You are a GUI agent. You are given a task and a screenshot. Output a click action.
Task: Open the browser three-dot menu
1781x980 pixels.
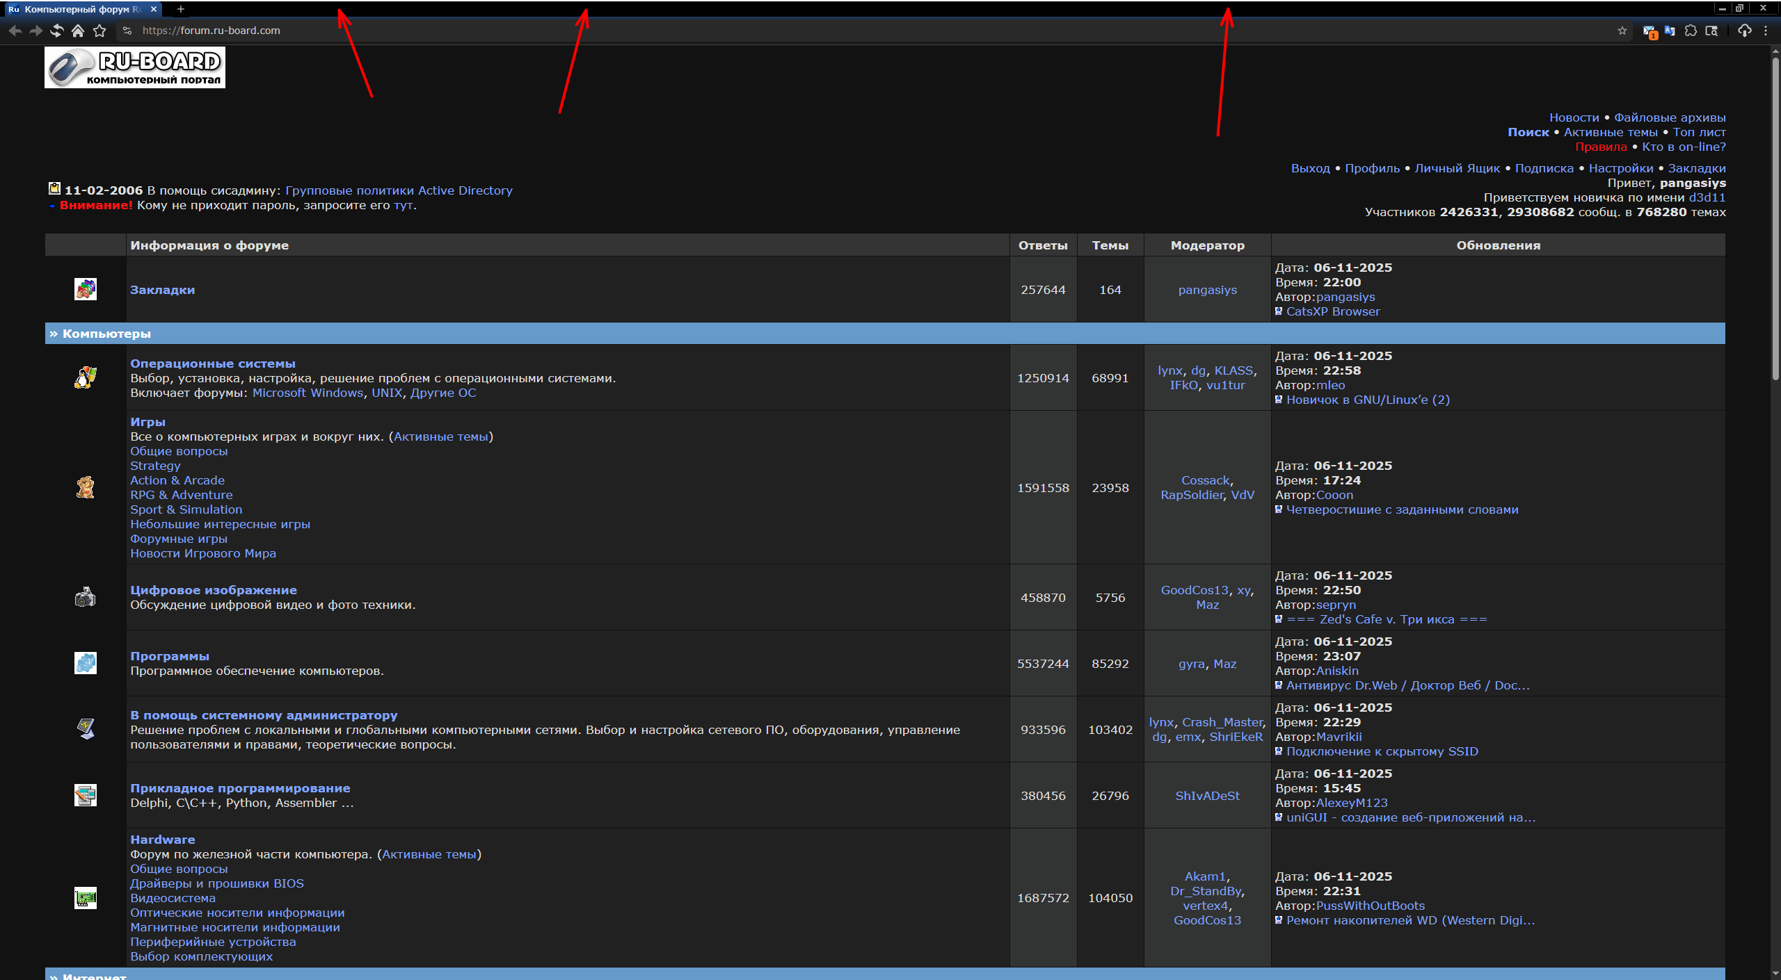point(1766,31)
